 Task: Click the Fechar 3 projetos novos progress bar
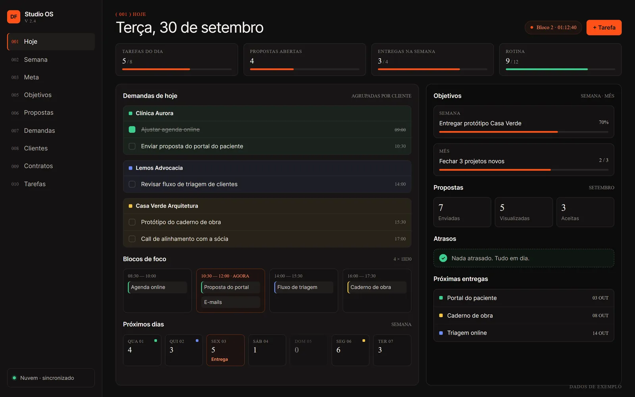coord(524,170)
